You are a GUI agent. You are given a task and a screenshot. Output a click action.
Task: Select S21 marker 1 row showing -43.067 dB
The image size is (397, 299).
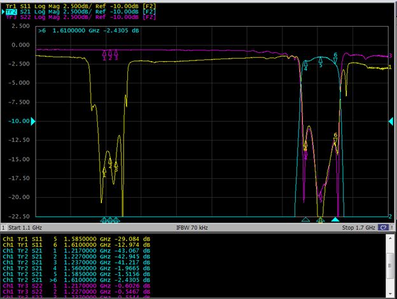[76, 251]
